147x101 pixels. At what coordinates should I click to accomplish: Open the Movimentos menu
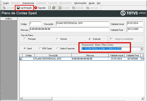[66, 3]
